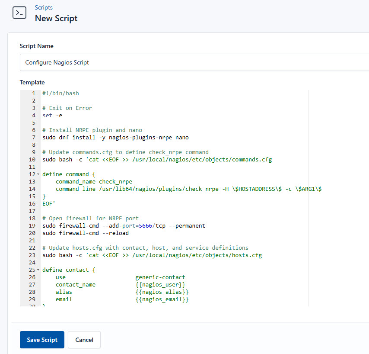Click the Cancel button
The image size is (369, 354).
(84, 340)
